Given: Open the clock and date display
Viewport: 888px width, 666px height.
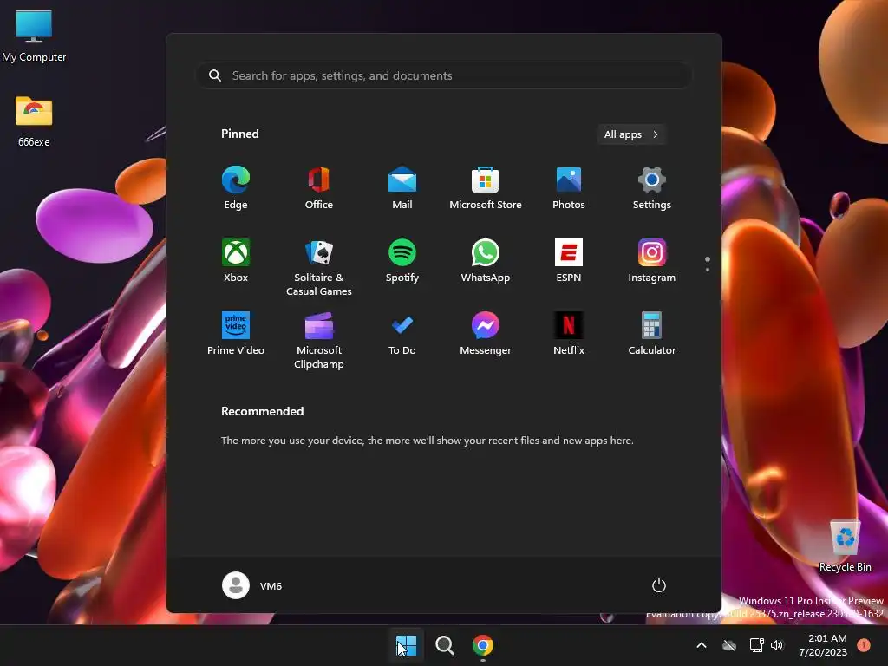Looking at the screenshot, I should pyautogui.click(x=823, y=645).
